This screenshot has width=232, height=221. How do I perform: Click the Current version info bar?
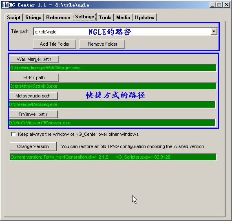pyautogui.click(x=113, y=157)
